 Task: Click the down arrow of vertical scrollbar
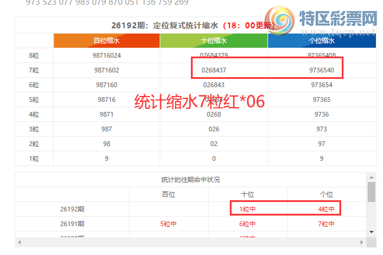(372, 232)
